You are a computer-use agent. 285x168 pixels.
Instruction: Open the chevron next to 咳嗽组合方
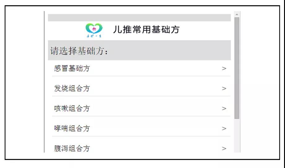tap(224, 108)
